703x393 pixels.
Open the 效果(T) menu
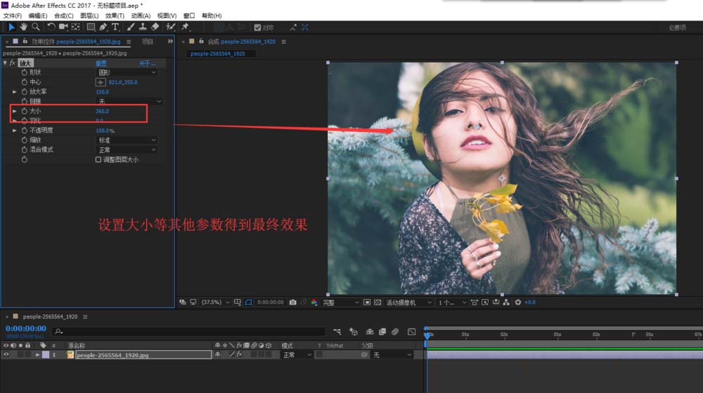pyautogui.click(x=115, y=15)
